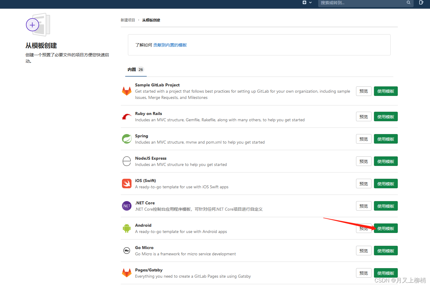The image size is (430, 286).
Task: Use the Android template
Action: click(386, 229)
